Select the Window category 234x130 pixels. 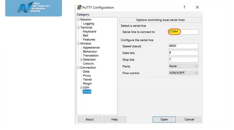point(86,43)
